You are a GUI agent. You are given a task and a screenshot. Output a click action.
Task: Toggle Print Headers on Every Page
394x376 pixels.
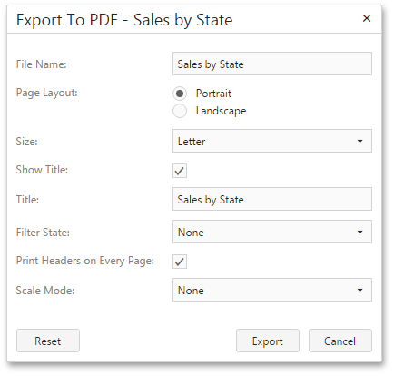click(180, 262)
